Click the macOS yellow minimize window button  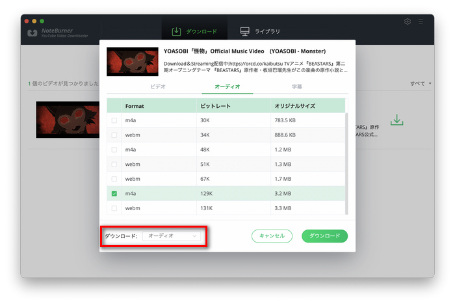tap(34, 21)
